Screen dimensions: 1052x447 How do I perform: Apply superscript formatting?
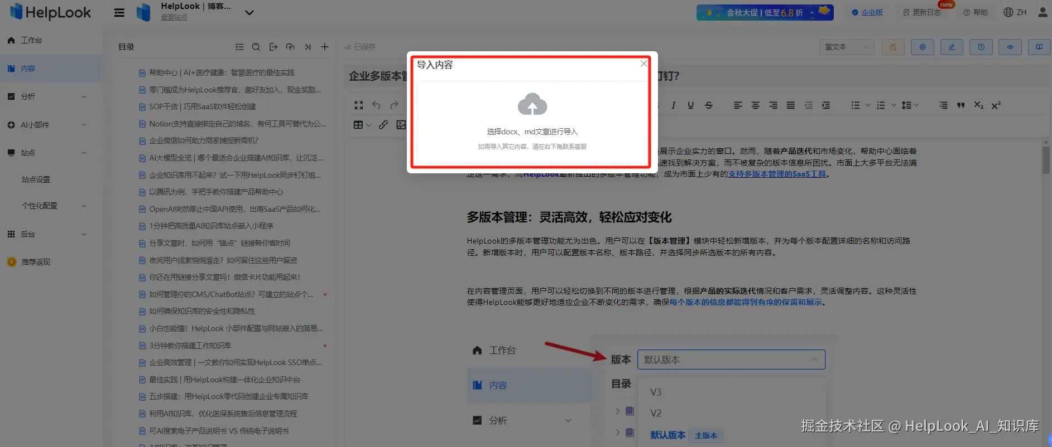[x=996, y=105]
